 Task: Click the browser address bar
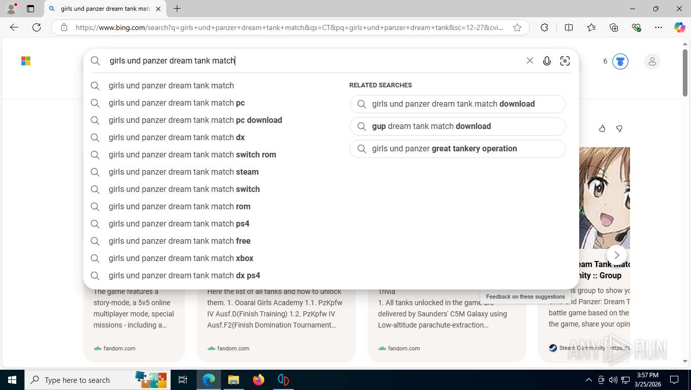click(290, 27)
